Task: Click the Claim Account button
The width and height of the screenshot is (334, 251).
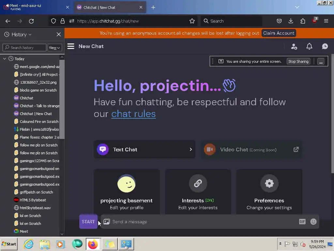Action: [279, 33]
